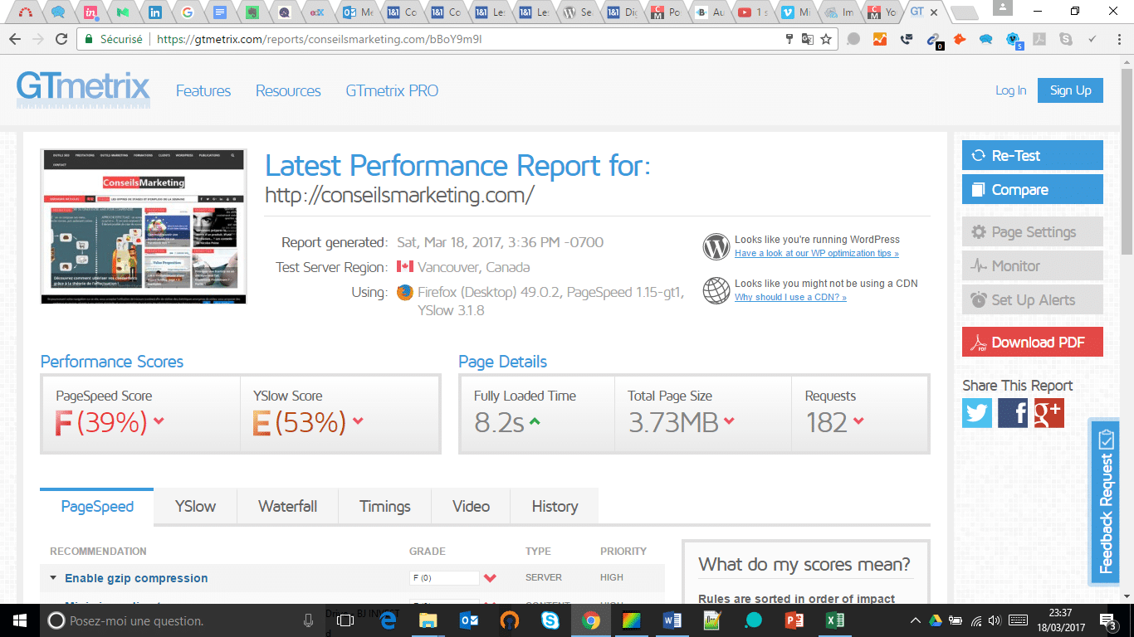Screen dimensions: 1134x637
Task: Open the Feedback Request side tab
Action: pyautogui.click(x=1106, y=502)
